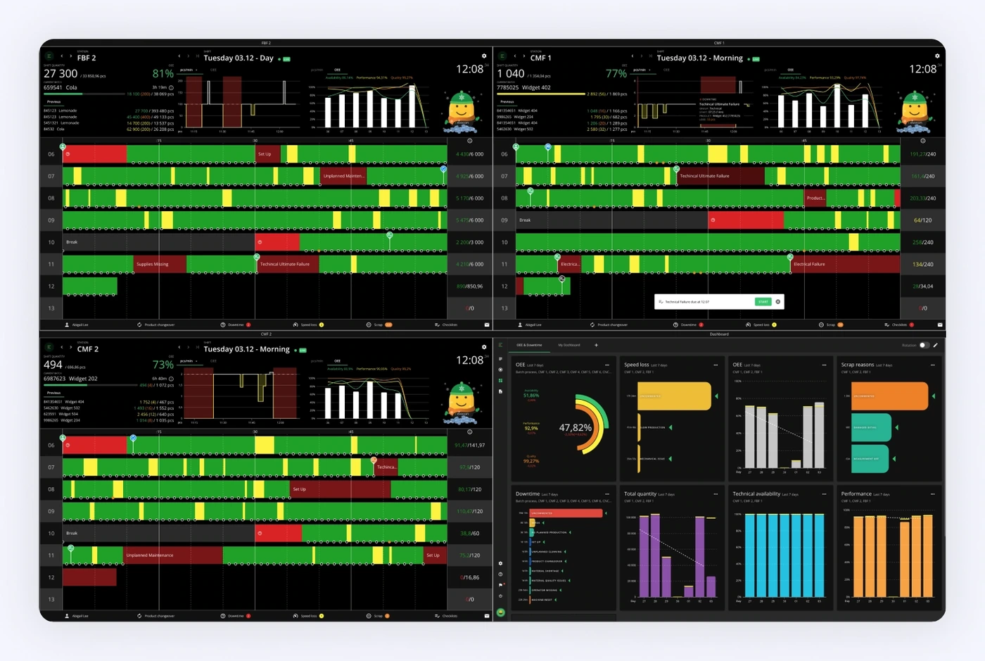Dismiss the Technical Failure notification
Screen dimensions: 985x661
point(777,301)
